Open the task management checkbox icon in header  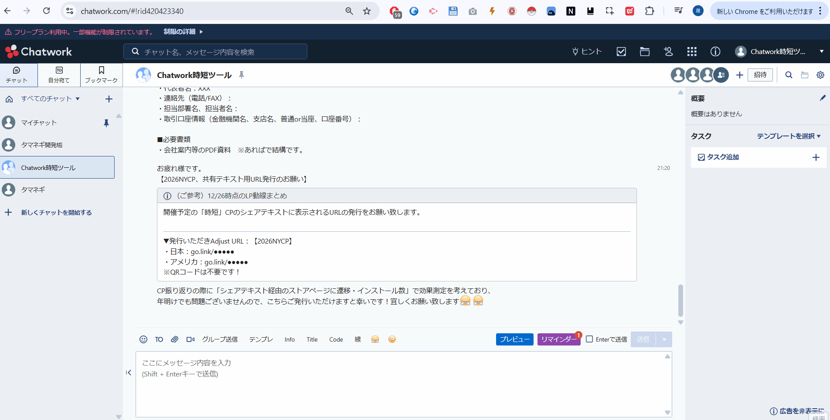[621, 52]
